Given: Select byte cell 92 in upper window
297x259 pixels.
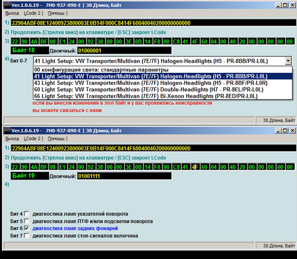Looking at the screenshot, I should click(x=91, y=42).
